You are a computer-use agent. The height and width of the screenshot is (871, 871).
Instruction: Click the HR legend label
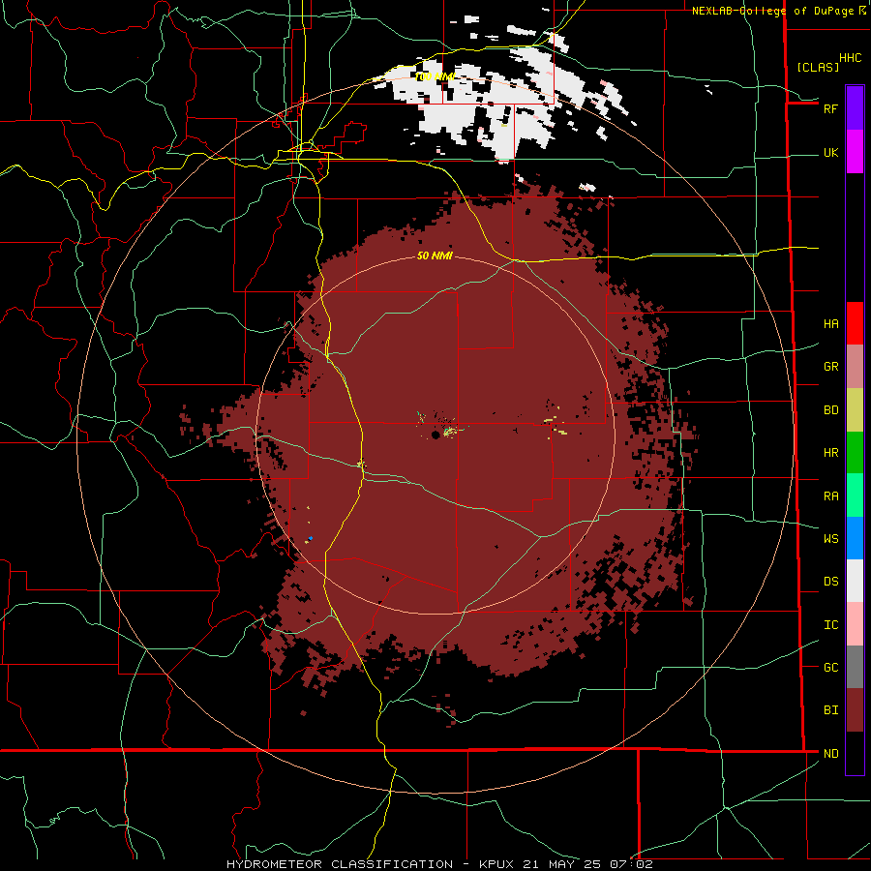coord(830,453)
